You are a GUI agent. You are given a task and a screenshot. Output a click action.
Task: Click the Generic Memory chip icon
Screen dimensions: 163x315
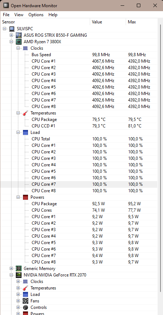coord(19,269)
